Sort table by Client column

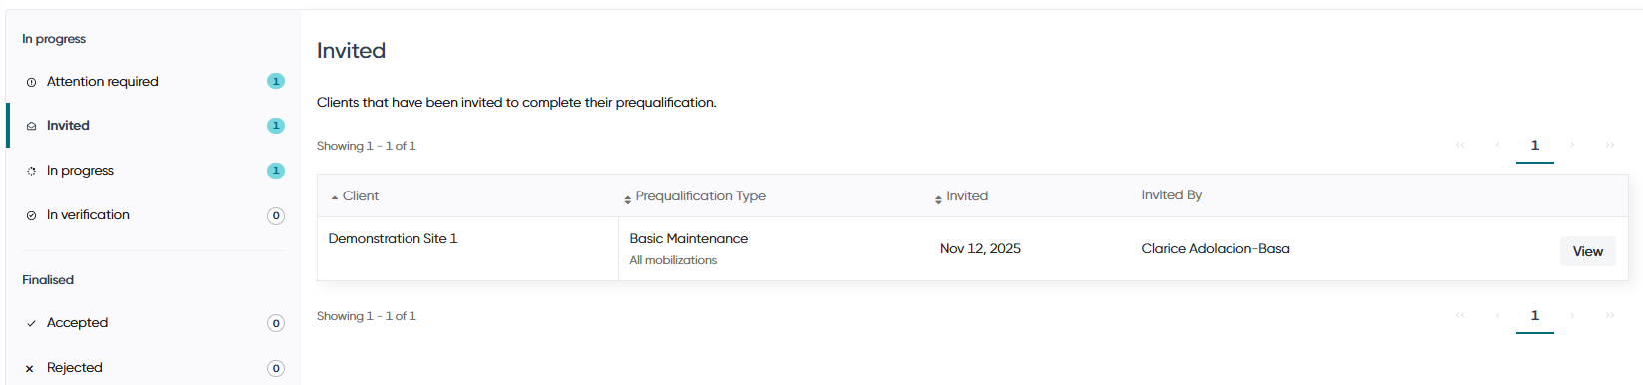point(355,196)
